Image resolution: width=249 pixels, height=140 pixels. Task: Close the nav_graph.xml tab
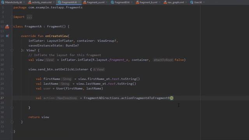pyautogui.click(x=186, y=2)
